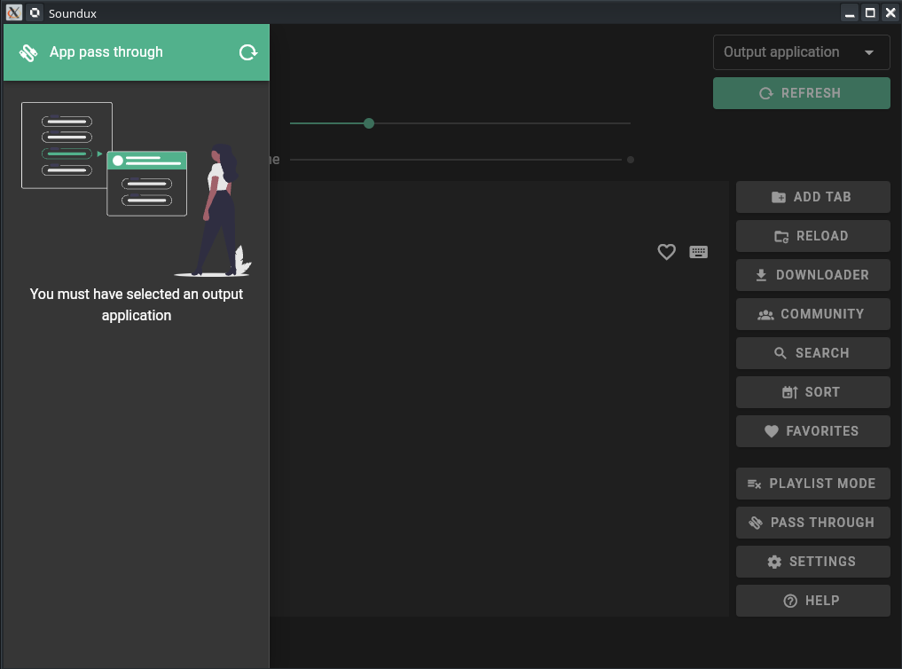Click the lower volume slider handle
The width and height of the screenshot is (902, 669).
(631, 160)
